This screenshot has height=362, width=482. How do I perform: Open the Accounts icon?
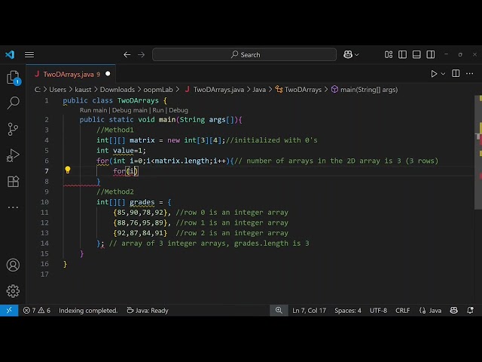[x=13, y=265]
